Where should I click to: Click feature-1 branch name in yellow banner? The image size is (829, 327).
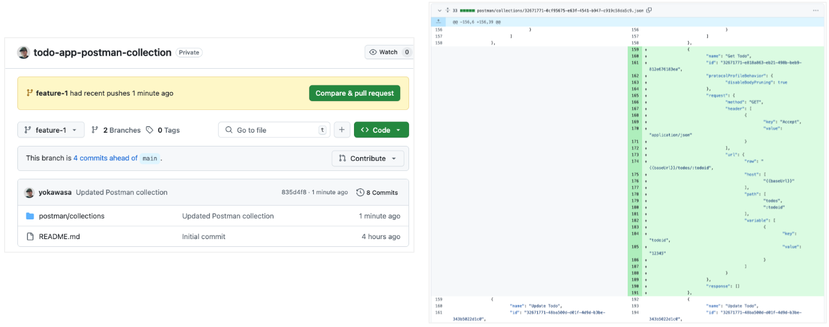click(52, 93)
